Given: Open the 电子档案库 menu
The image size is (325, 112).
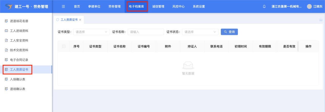Looking at the screenshot, I should pyautogui.click(x=136, y=7).
